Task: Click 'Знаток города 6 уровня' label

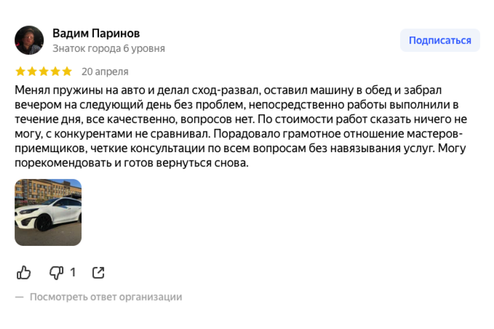Action: coord(109,49)
